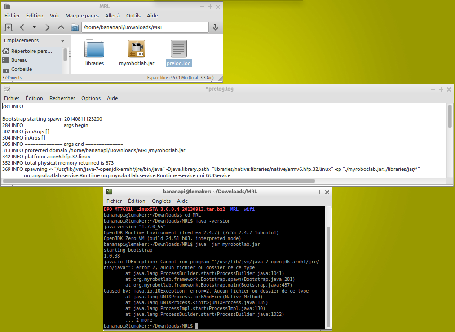Image resolution: width=455 pixels, height=332 pixels.
Task: Go to parent folder in file manager
Action: click(61, 27)
